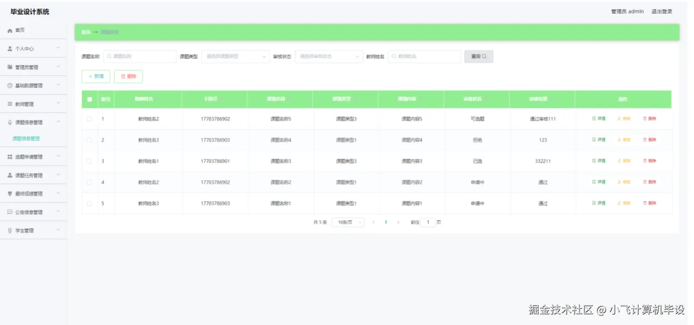The height and width of the screenshot is (325, 694).
Task: Open the 审核状态 filter dropdown
Action: point(329,56)
